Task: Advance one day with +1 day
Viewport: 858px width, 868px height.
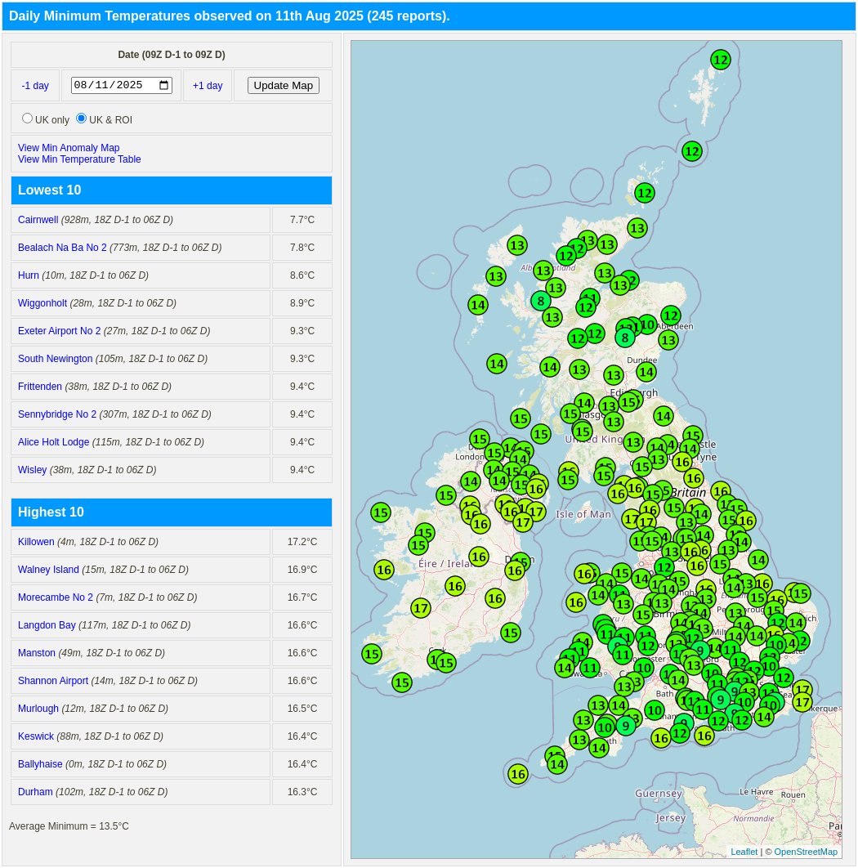Action: [x=208, y=86]
